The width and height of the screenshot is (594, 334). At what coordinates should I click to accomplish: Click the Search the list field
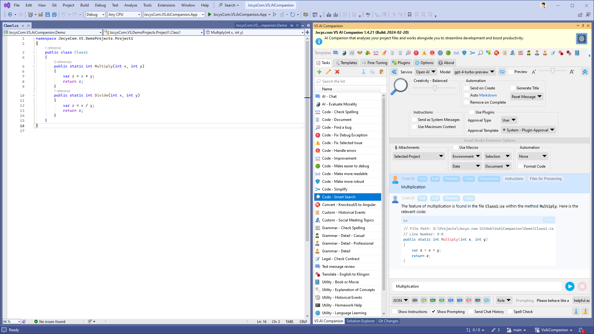350,81
